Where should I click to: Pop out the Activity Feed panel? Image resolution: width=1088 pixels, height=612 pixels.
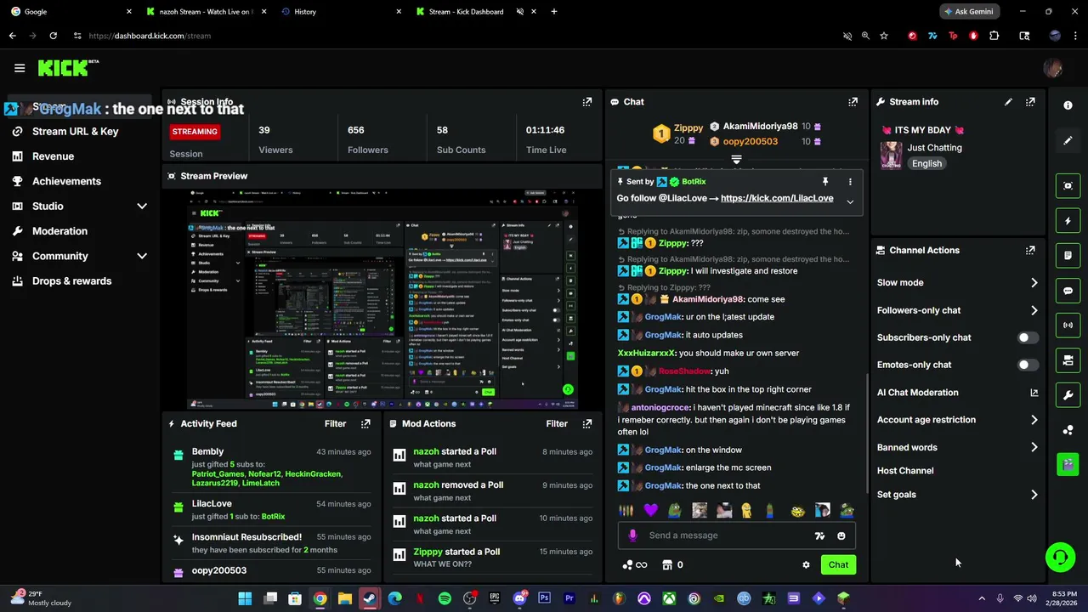click(x=365, y=423)
